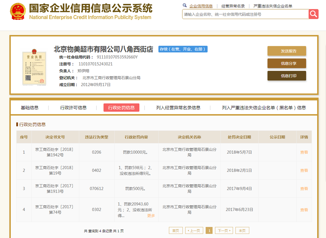
Task: Click the 发送报告 button
Action: pos(287,51)
